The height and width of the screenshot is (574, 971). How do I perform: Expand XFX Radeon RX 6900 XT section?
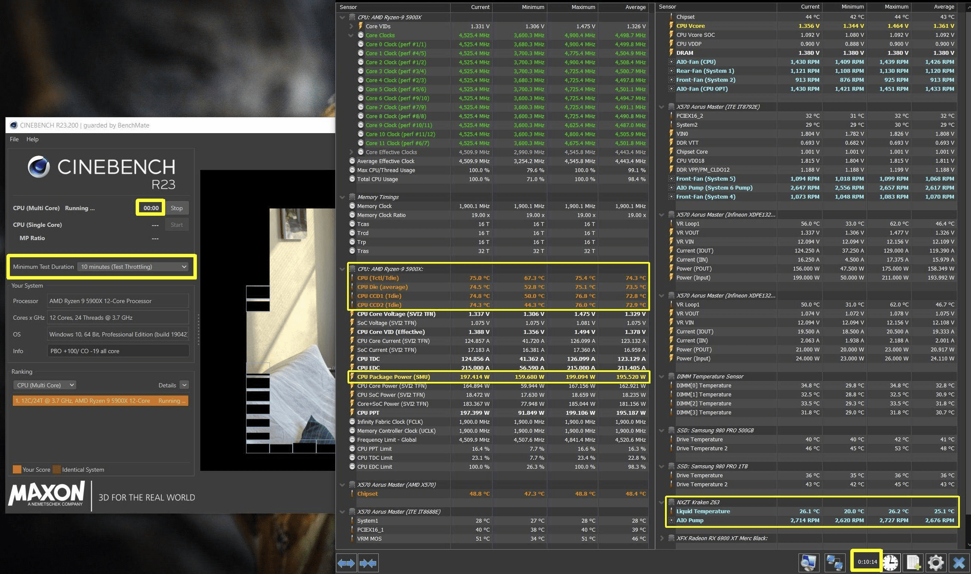(662, 538)
